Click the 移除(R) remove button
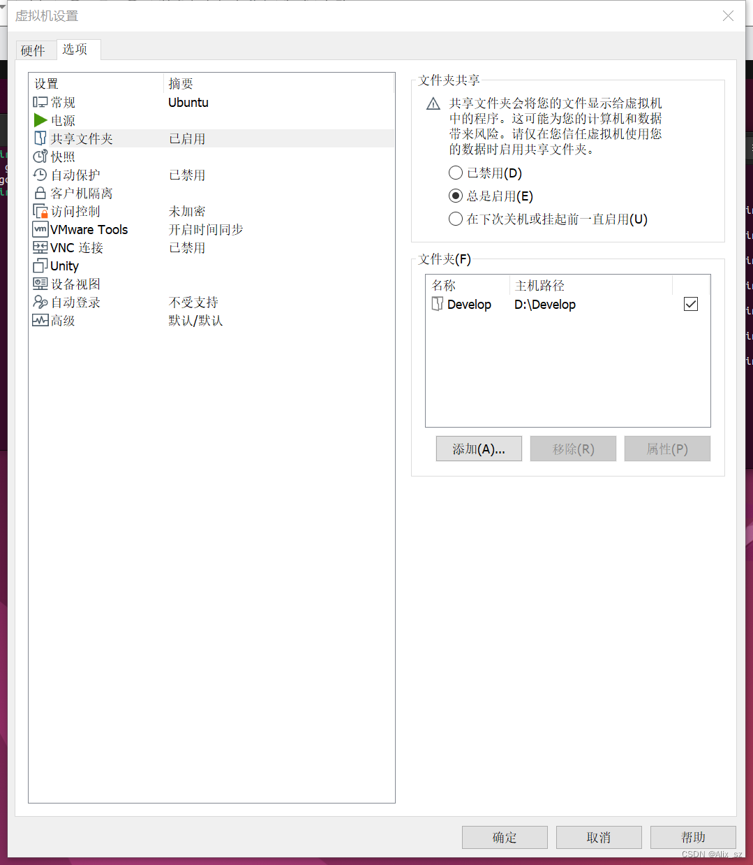Viewport: 753px width, 865px height. click(x=573, y=449)
